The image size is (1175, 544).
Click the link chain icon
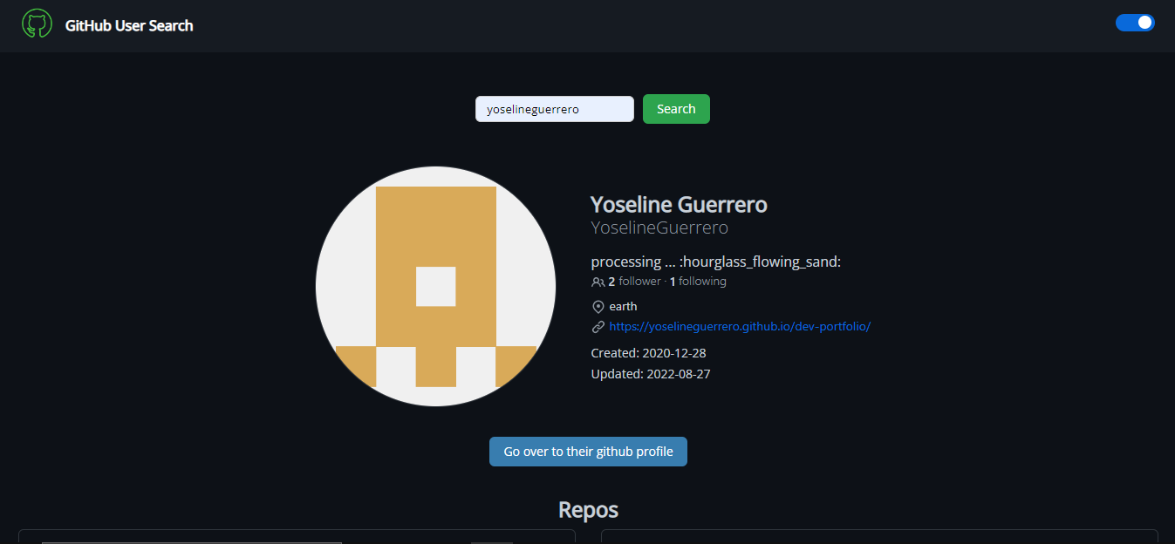point(598,327)
